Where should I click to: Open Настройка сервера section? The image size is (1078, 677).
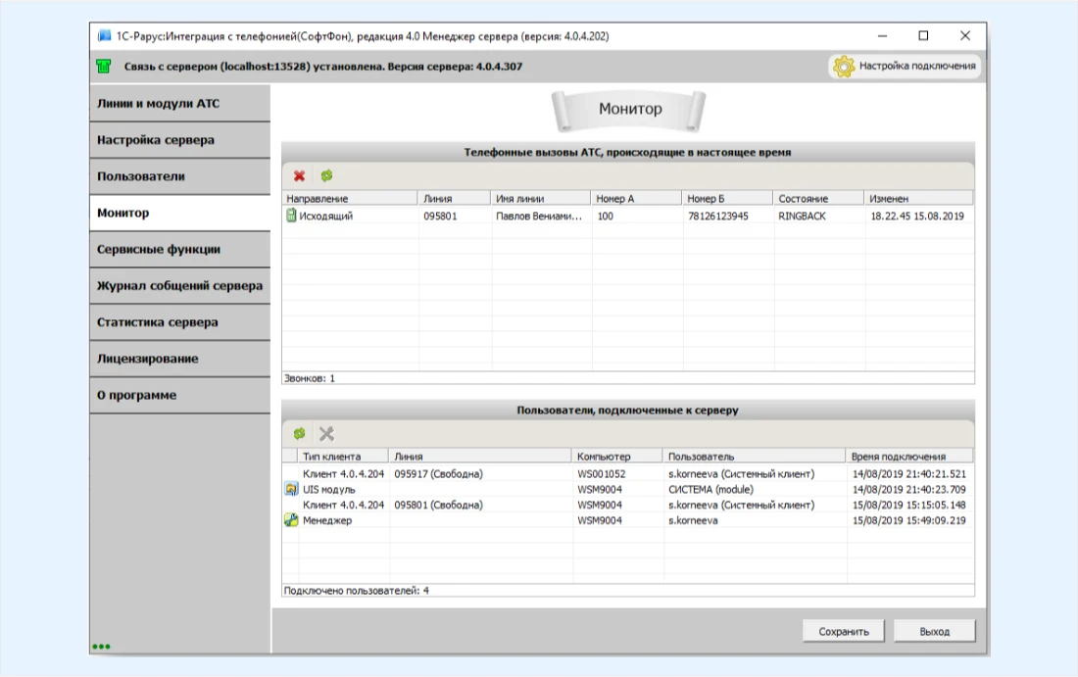(179, 140)
